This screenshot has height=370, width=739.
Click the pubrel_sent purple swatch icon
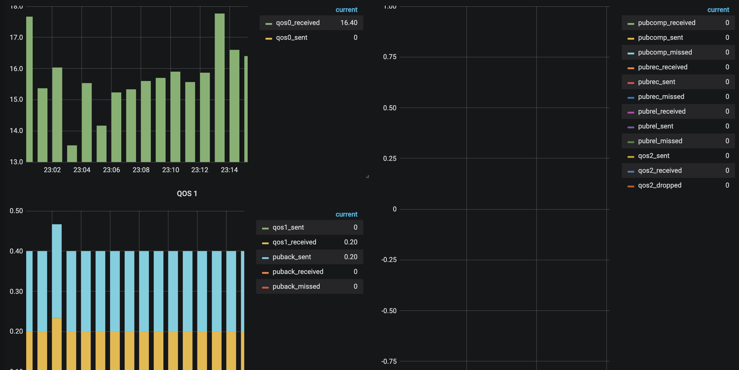click(x=631, y=127)
